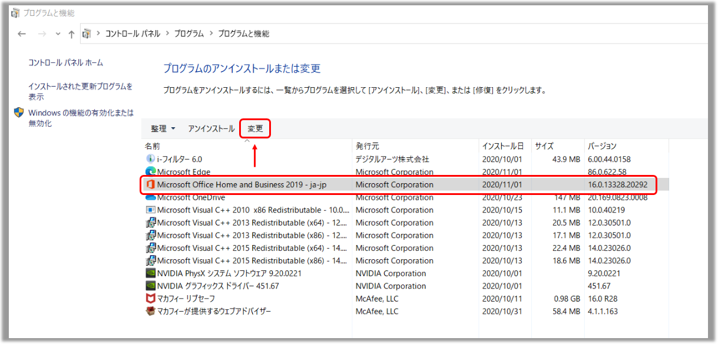Click the i-フィルター 6.0 program icon
The width and height of the screenshot is (718, 344).
click(x=150, y=159)
